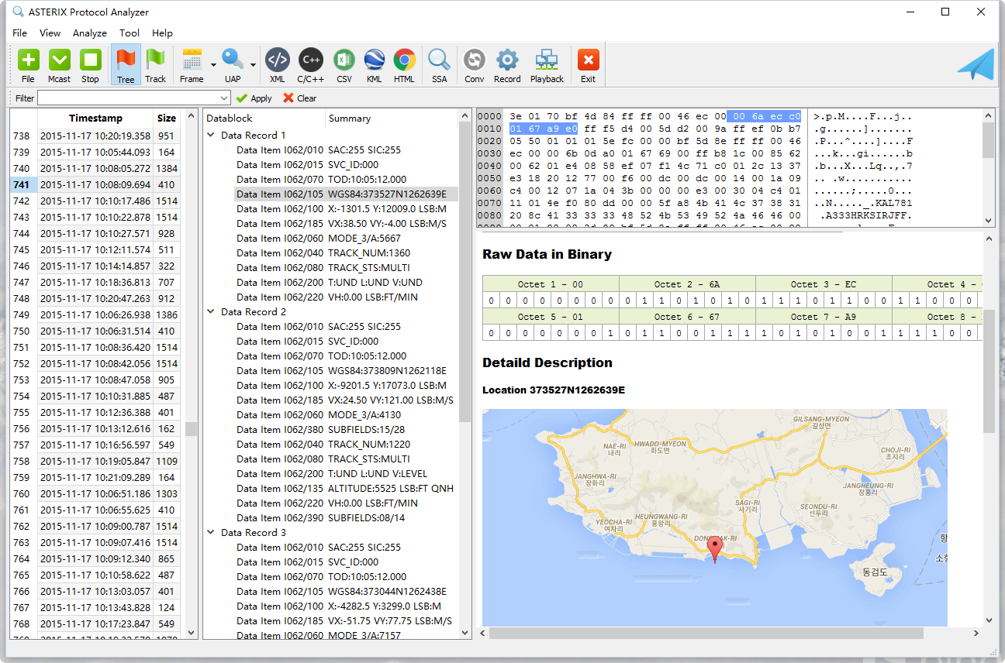
Task: Toggle the Tree view button
Action: click(126, 66)
